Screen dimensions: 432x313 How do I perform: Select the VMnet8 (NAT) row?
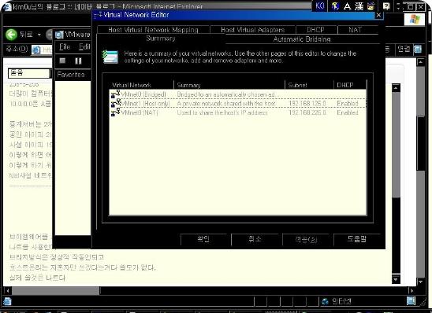237,112
